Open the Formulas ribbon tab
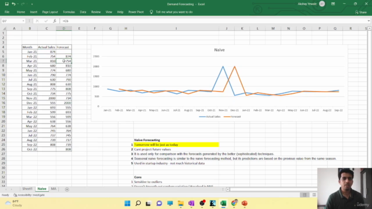 69,12
